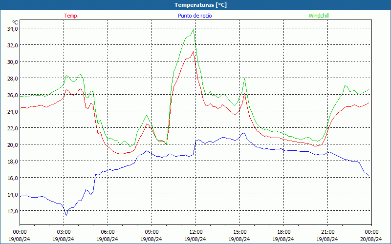Click the green Windchill peak near 12:00
The height and width of the screenshot is (244, 391).
click(x=193, y=29)
